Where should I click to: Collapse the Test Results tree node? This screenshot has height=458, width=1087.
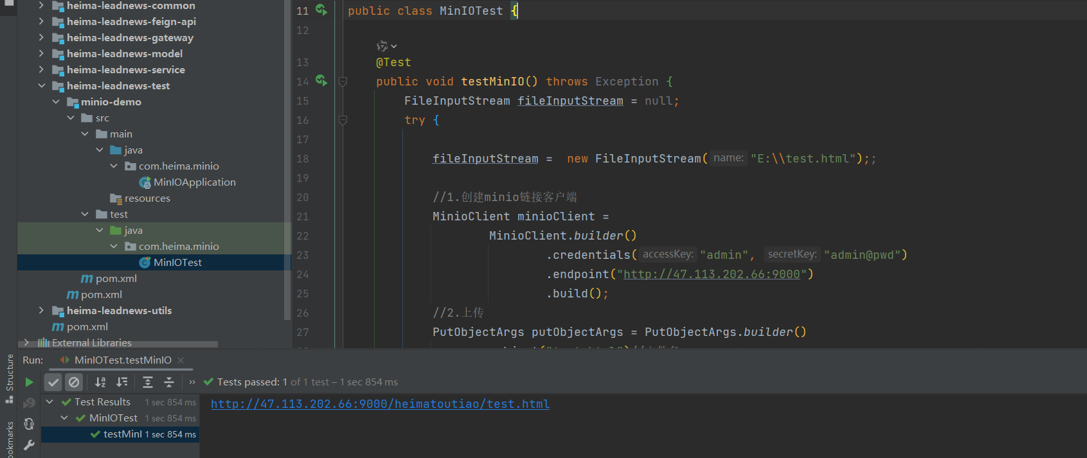tap(49, 401)
